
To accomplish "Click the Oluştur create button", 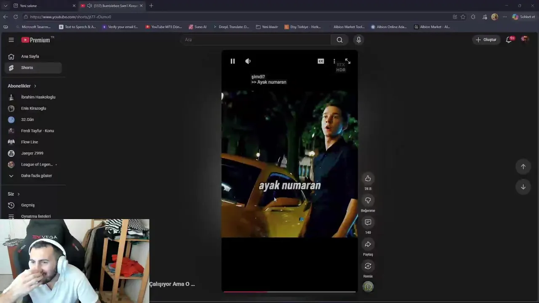I will click(486, 40).
